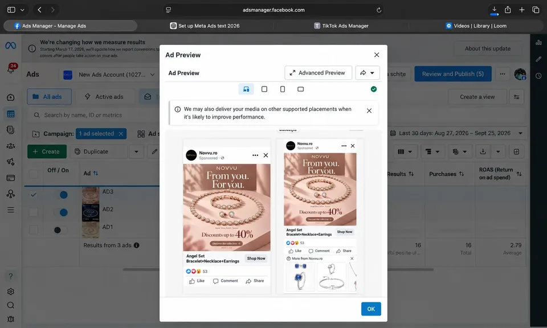Open Advanced Preview in Ad Preview dialog
The height and width of the screenshot is (328, 547).
[x=318, y=73]
